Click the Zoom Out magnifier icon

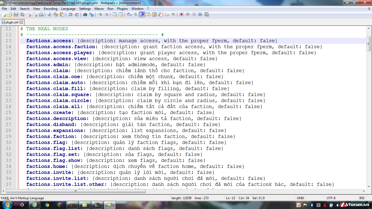(x=106, y=14)
